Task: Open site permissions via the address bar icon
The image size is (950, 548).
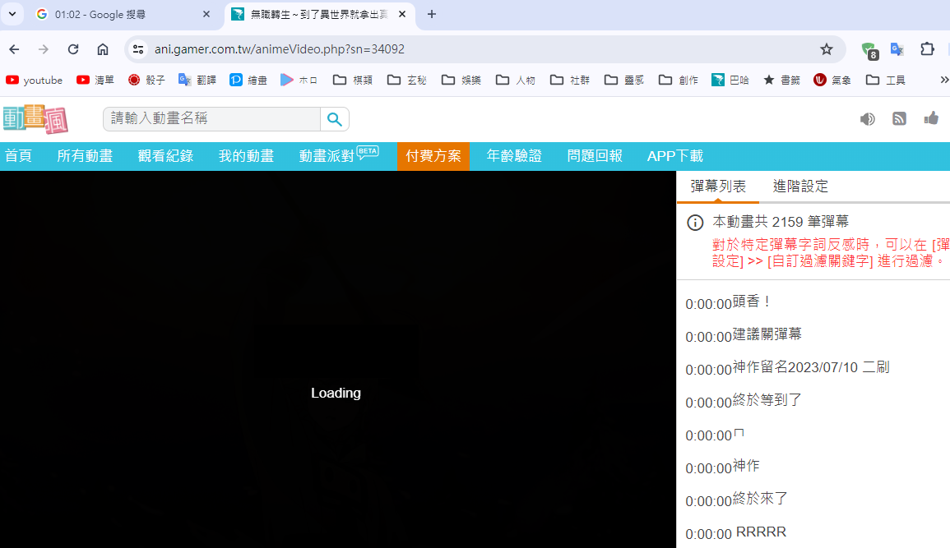Action: pos(138,48)
